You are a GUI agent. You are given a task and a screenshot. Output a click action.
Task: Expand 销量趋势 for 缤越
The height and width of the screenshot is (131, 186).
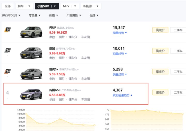[120, 54]
